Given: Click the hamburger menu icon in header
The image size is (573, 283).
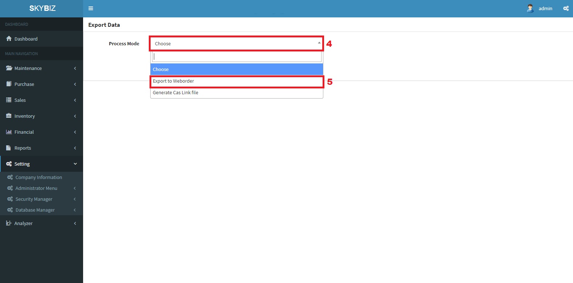Looking at the screenshot, I should click(91, 8).
